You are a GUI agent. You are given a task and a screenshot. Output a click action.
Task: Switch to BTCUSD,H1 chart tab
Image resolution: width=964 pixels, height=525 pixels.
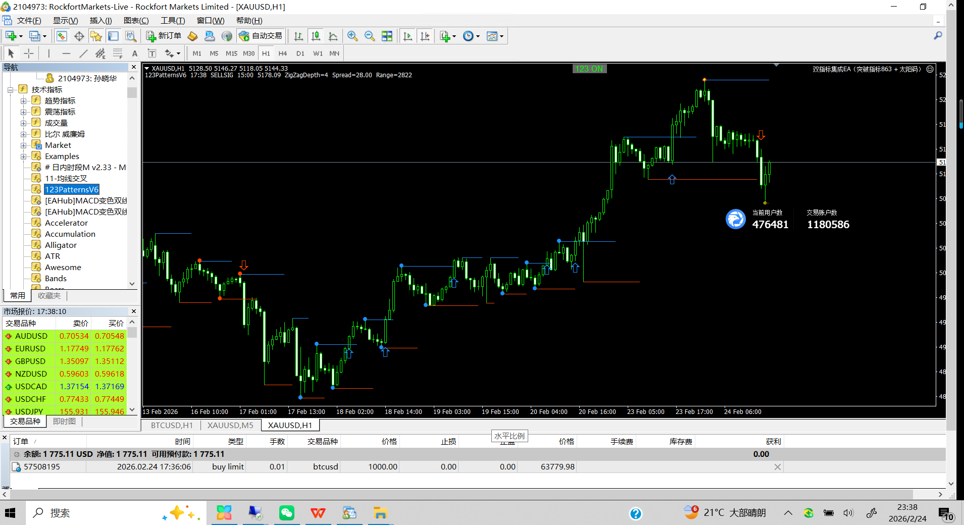(172, 426)
